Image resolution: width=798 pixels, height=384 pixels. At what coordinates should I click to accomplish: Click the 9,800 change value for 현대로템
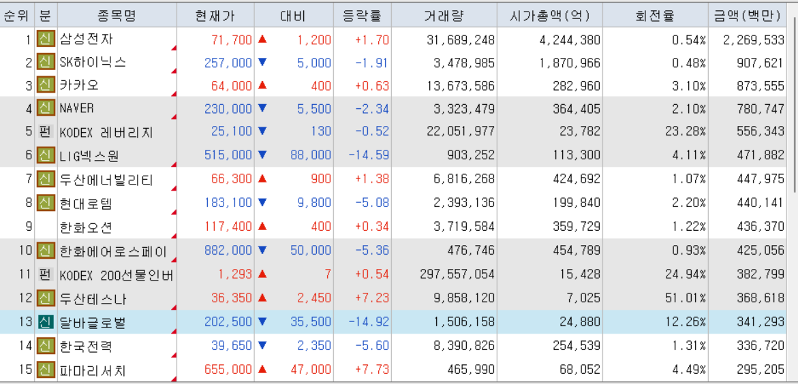coord(315,203)
